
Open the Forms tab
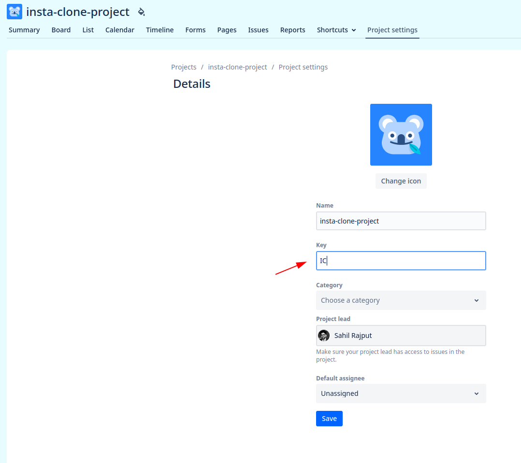pyautogui.click(x=195, y=30)
